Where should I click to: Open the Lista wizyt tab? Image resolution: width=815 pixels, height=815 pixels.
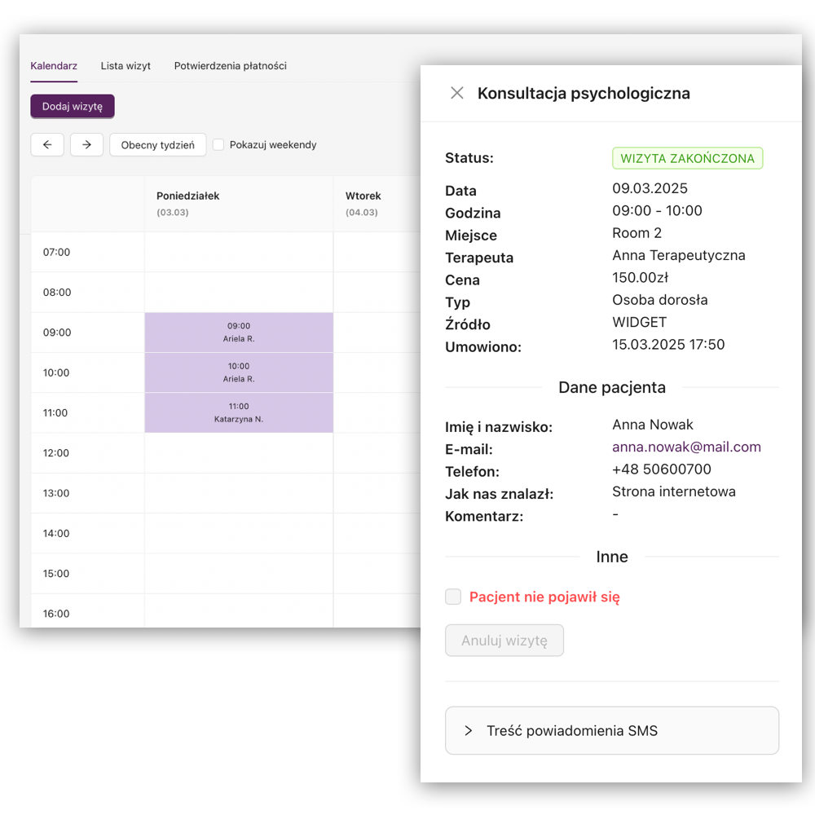[x=126, y=66]
